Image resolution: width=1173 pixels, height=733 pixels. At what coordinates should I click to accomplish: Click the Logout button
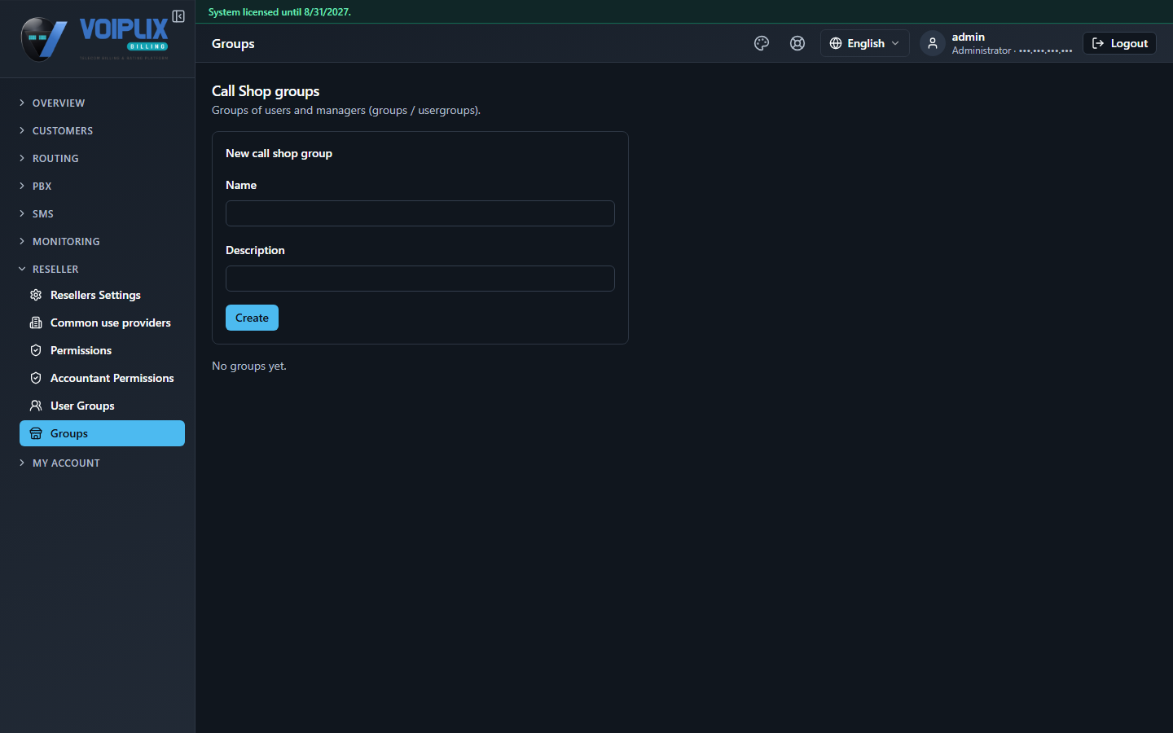[1119, 43]
